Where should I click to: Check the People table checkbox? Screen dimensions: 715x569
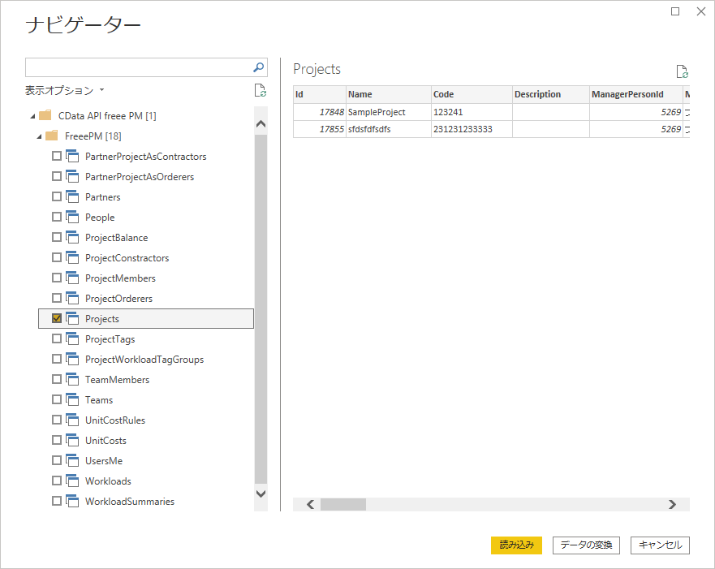57,217
